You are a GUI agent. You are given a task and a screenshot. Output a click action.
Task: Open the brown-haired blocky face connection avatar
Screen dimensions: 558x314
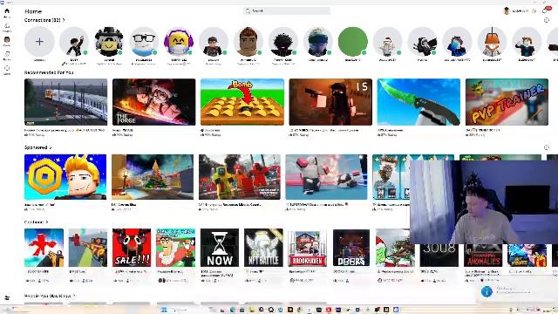(248, 42)
